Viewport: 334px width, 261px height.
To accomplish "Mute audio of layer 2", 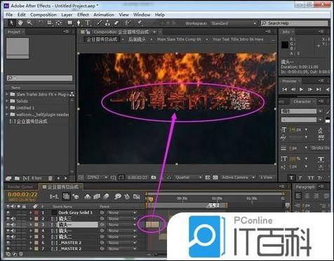I will [13, 219].
